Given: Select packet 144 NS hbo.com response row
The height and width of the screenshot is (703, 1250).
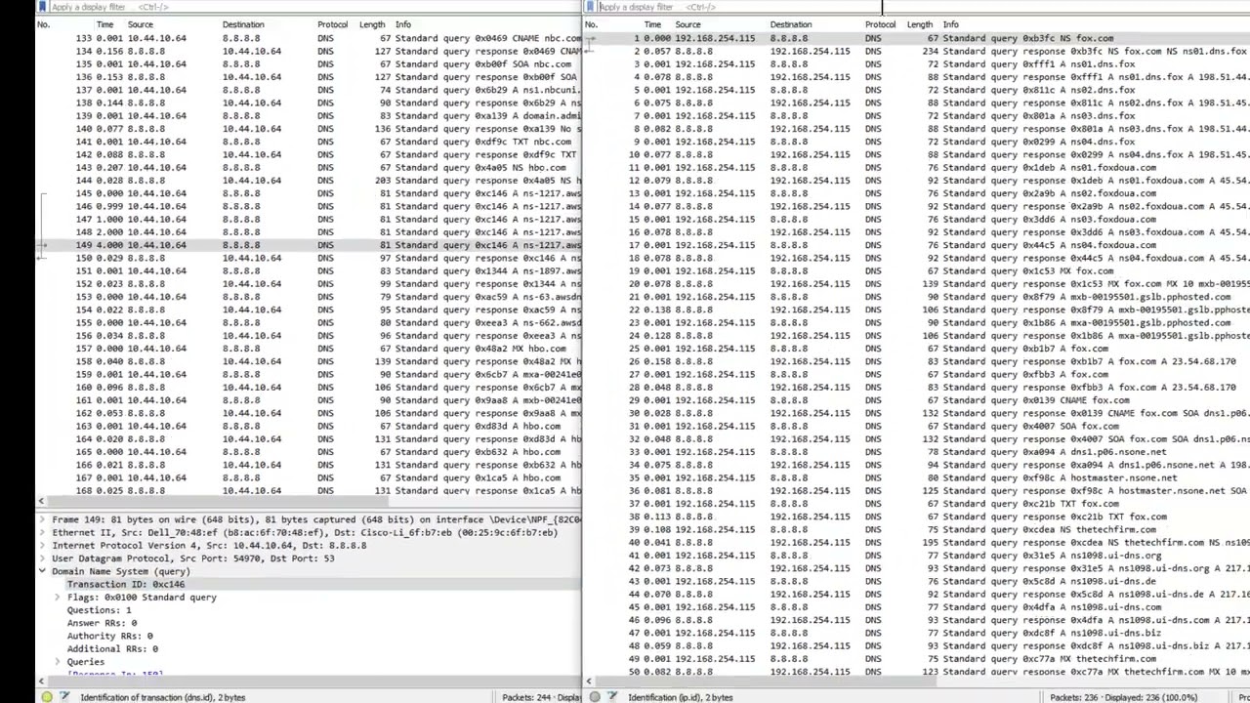Looking at the screenshot, I should [309, 180].
